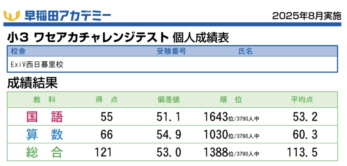Click the 教科 column header
The image size is (347, 166).
(45, 100)
